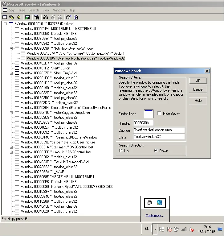Select the TaskListThumbnailWnd row
224x236 pixels.
[x=55, y=162]
